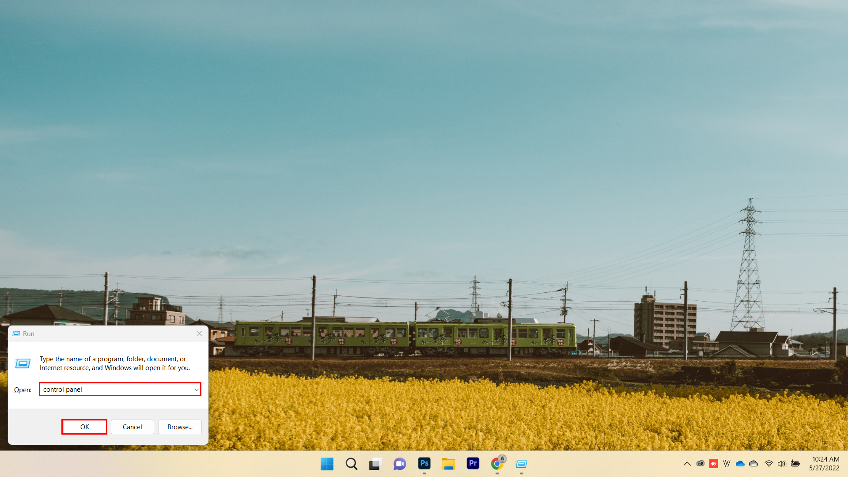
Task: Cancel the Run dialog
Action: tap(132, 427)
